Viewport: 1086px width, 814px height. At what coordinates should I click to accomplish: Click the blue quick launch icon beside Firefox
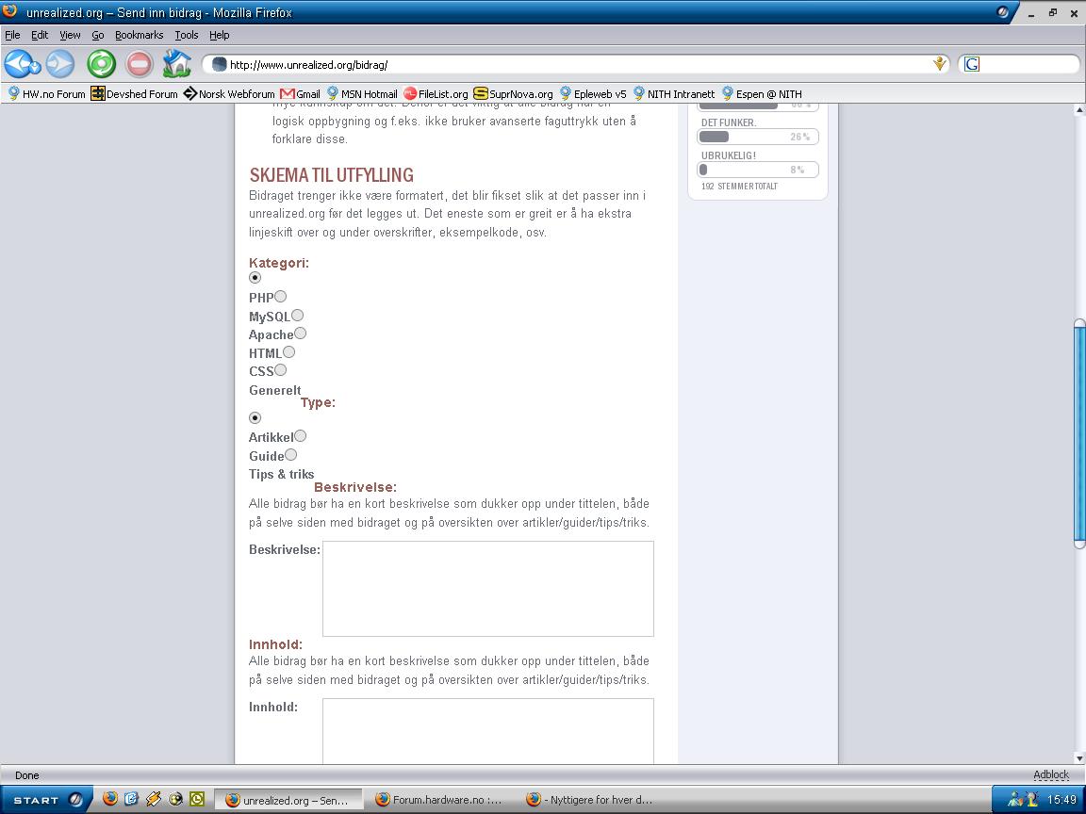click(x=132, y=799)
